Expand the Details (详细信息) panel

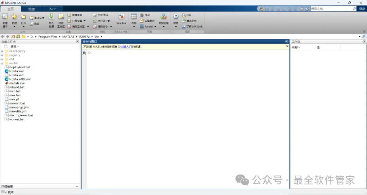[77, 187]
